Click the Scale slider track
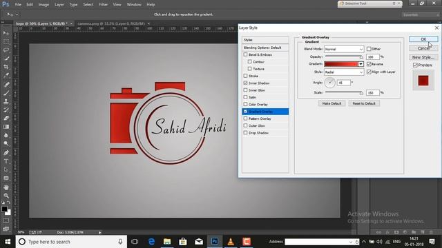Screen dimensions: 442x248 (344, 92)
